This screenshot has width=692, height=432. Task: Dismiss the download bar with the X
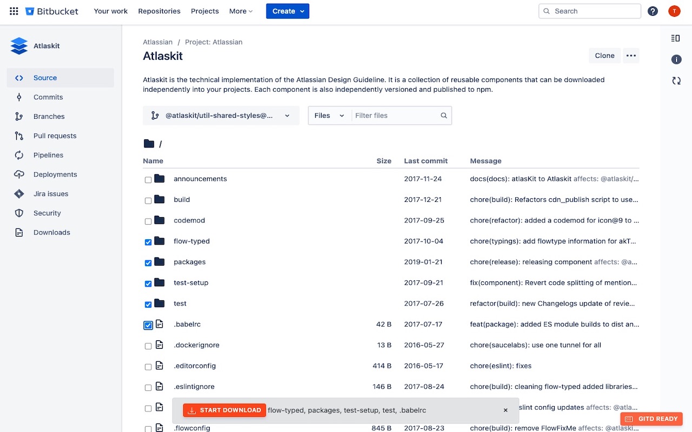tap(505, 410)
